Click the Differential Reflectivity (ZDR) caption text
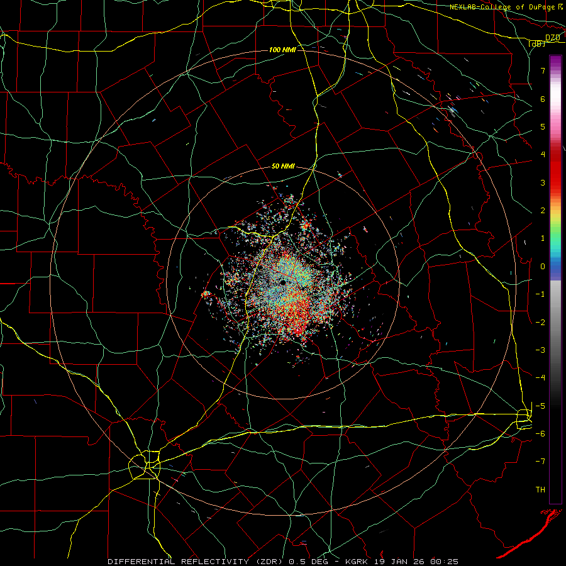 click(x=196, y=562)
